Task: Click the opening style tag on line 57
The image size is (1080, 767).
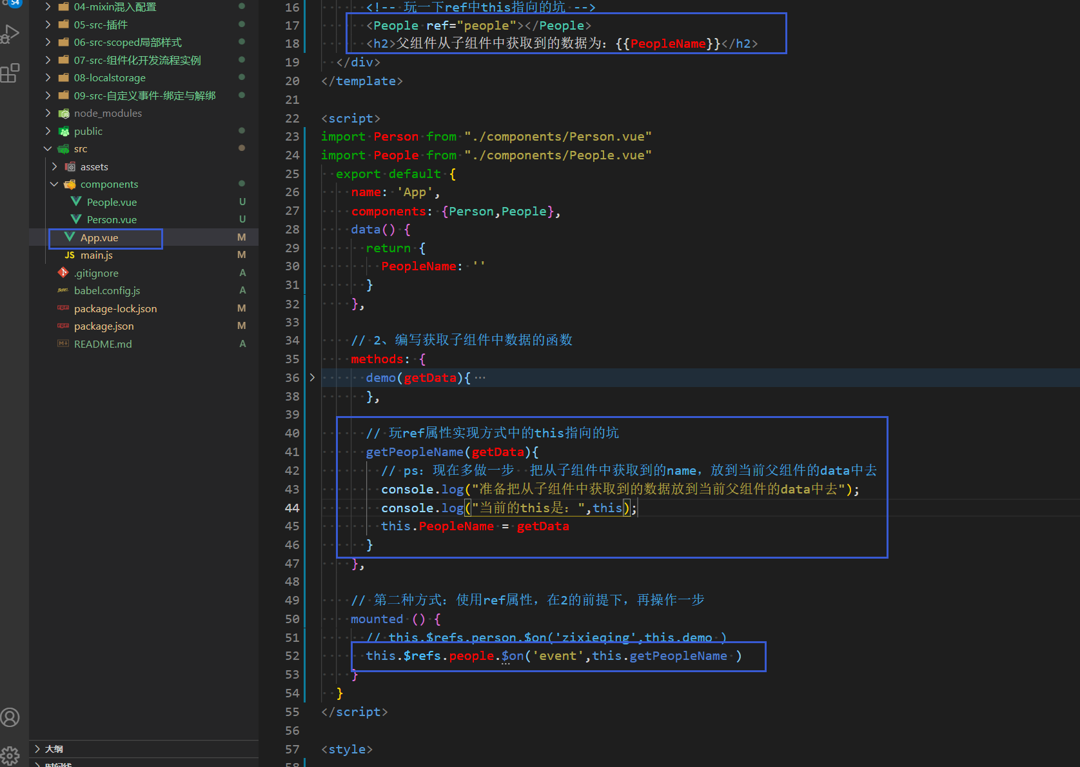Action: [347, 749]
